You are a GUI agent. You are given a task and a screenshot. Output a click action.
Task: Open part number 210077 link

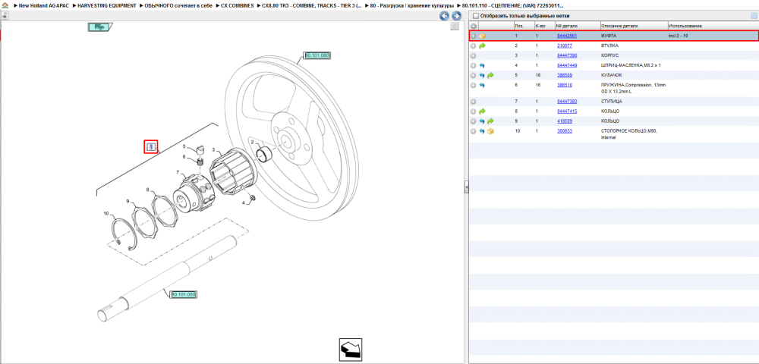[565, 46]
